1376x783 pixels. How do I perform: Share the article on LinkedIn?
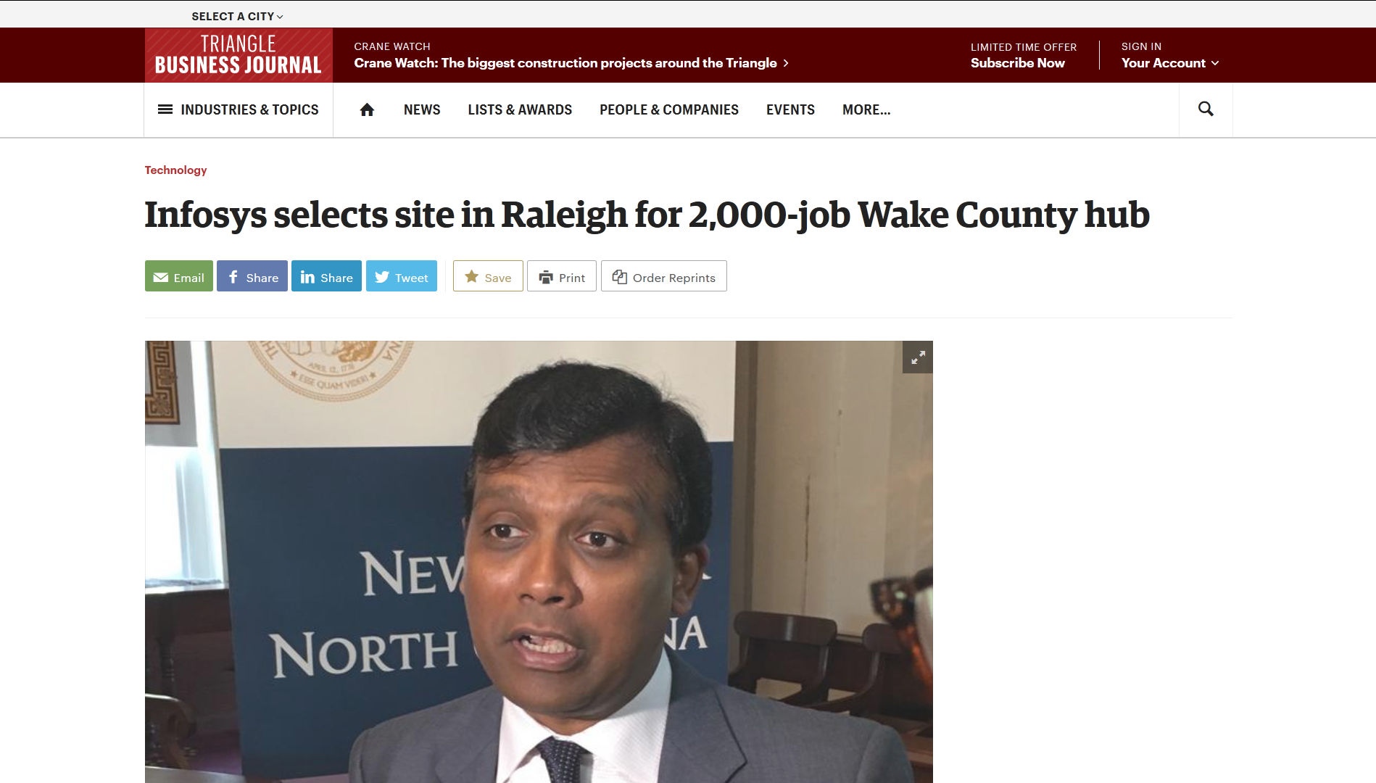(326, 276)
